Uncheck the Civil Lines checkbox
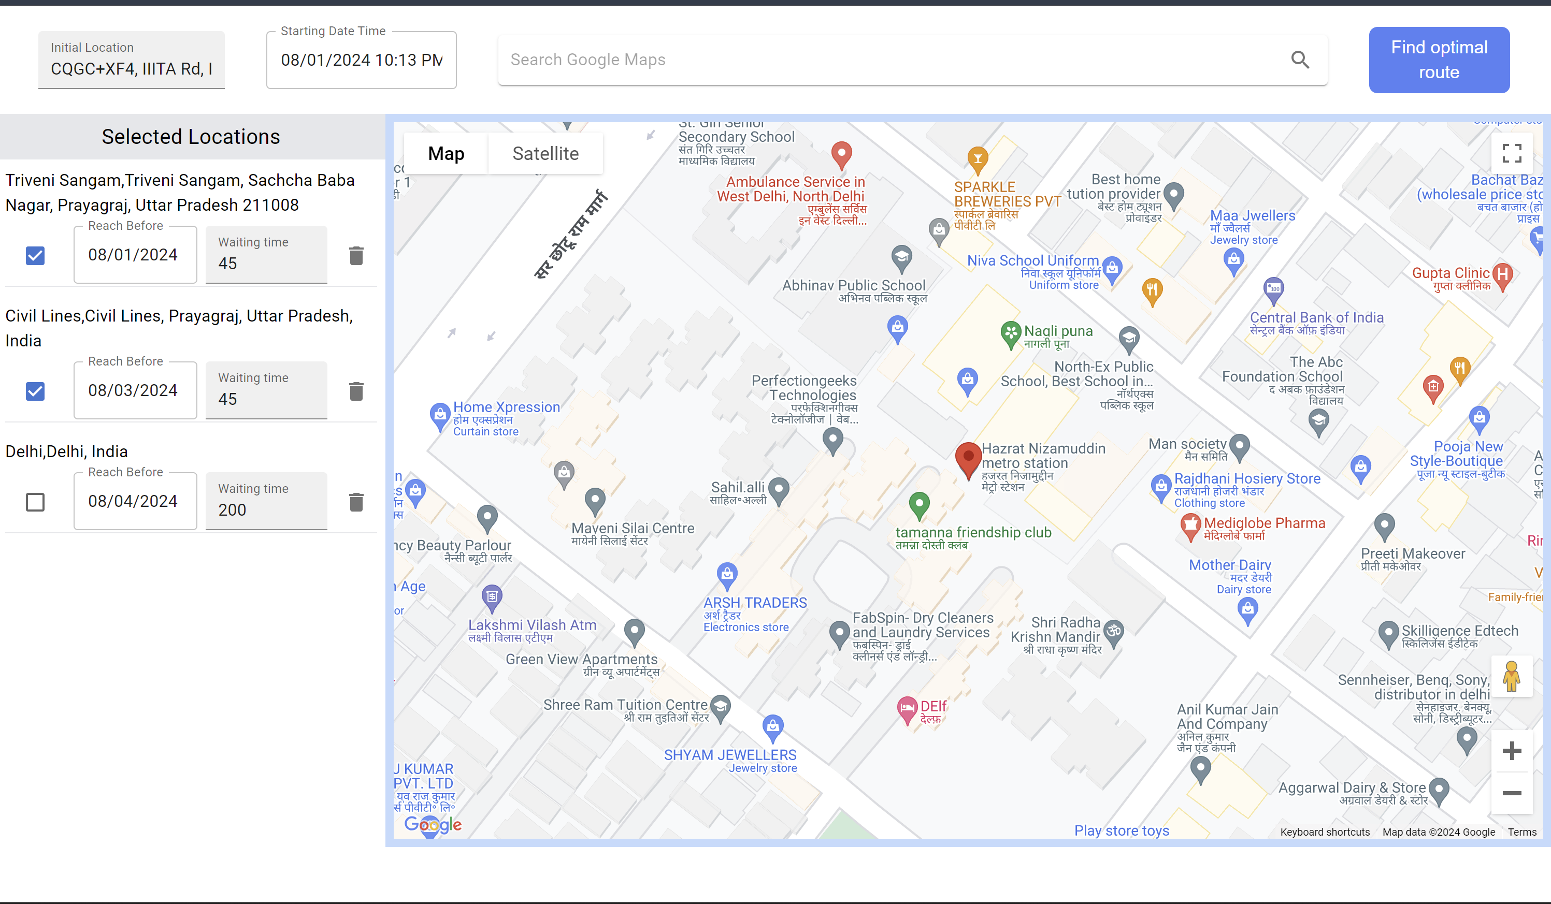This screenshot has height=904, width=1551. 35,391
